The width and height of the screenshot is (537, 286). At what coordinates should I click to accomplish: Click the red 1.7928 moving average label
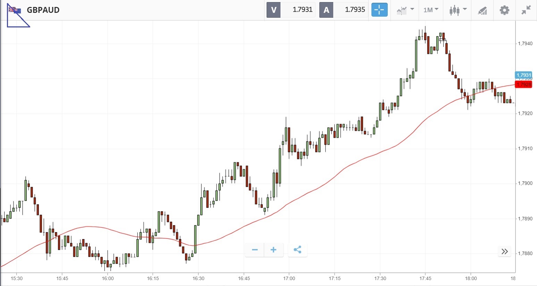coord(524,84)
